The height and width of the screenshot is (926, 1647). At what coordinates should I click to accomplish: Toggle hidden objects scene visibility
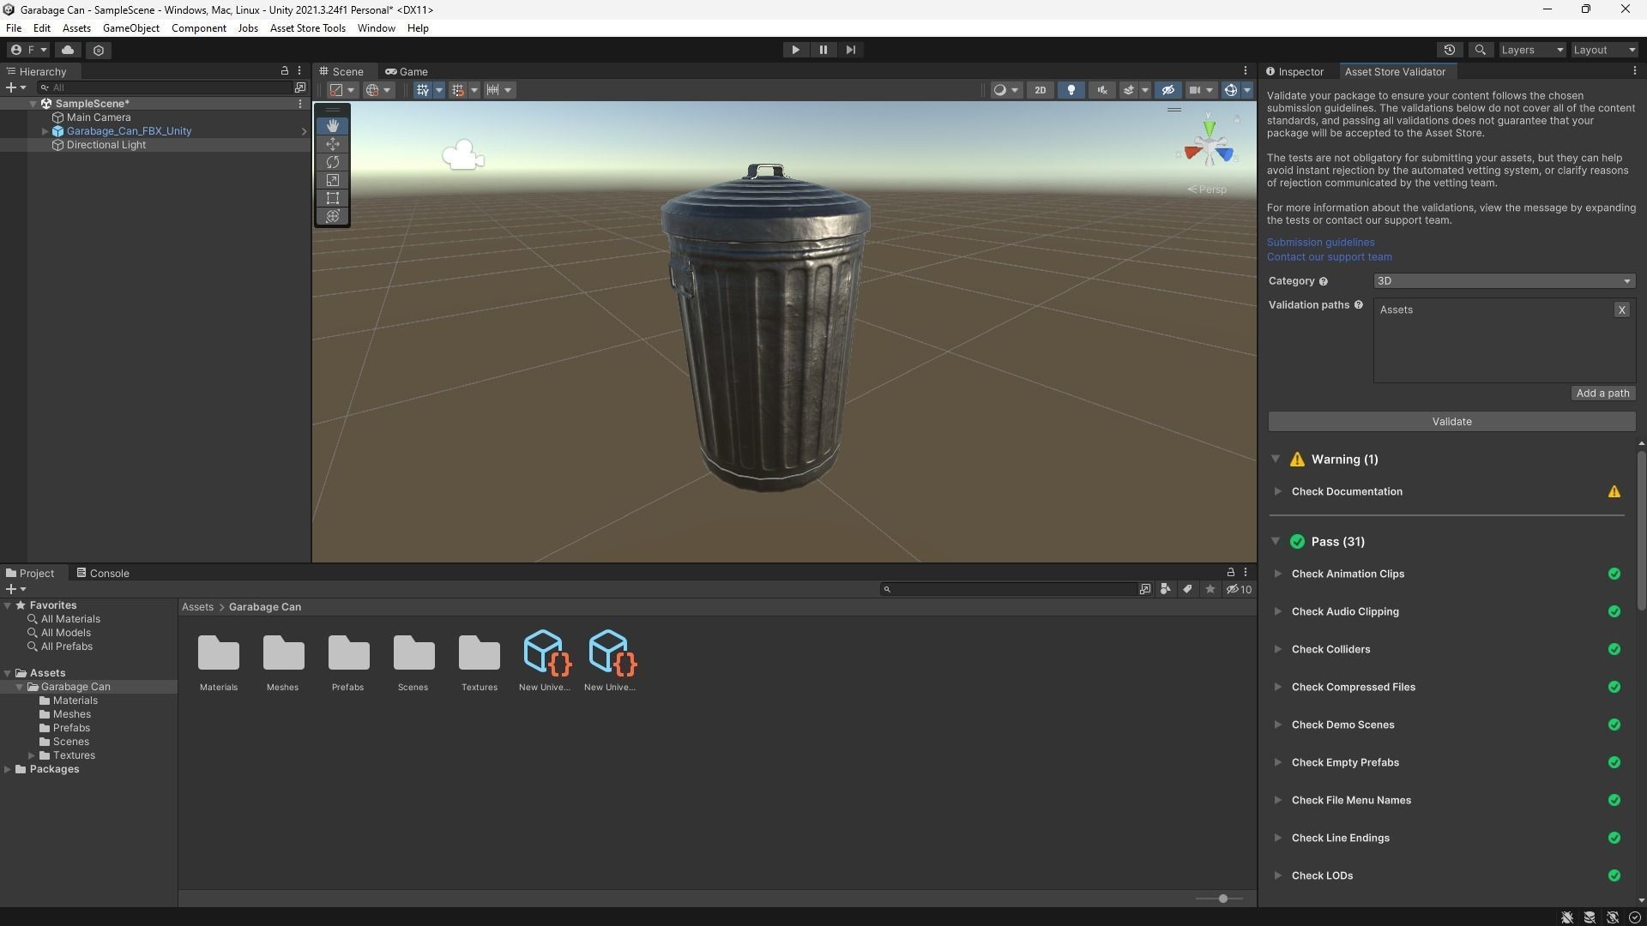point(1167,90)
